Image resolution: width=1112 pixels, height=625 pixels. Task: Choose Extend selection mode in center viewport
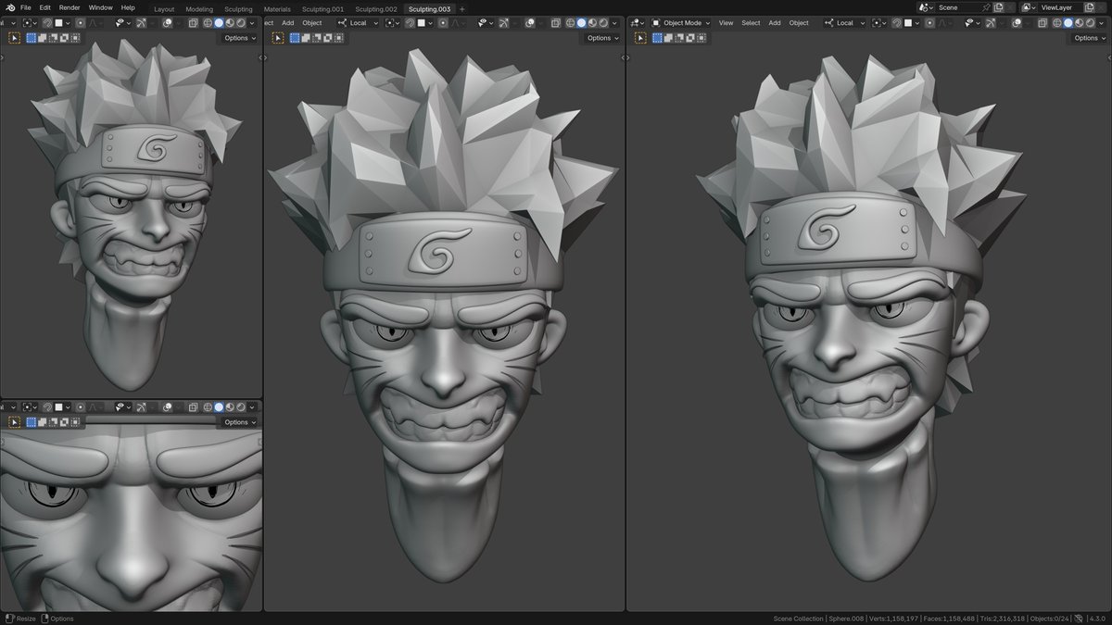(x=306, y=38)
